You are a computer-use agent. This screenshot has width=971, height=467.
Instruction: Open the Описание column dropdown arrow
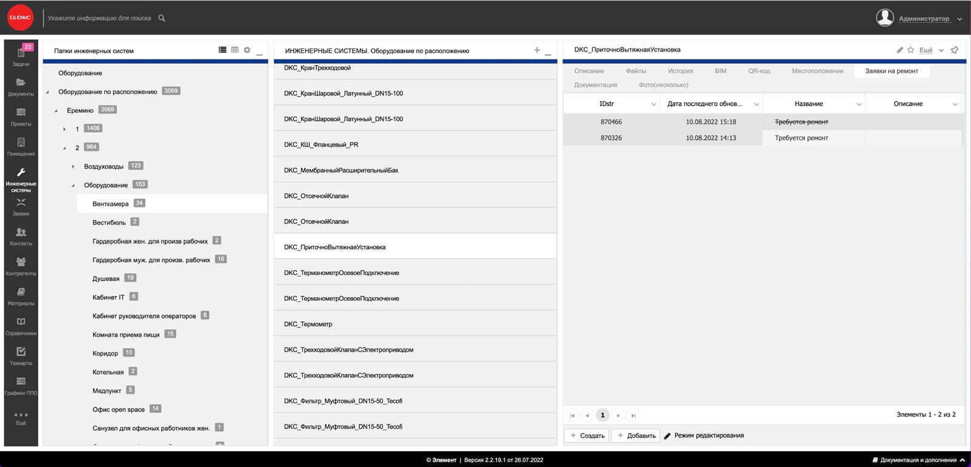coord(955,104)
